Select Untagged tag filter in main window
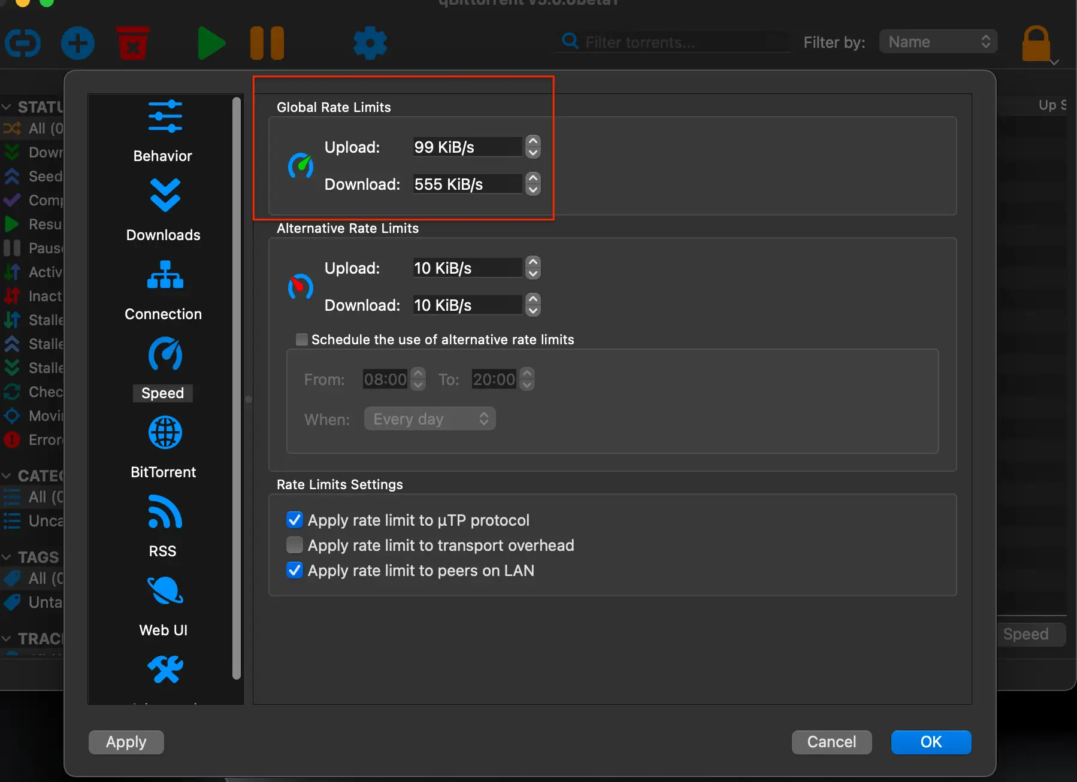The height and width of the screenshot is (782, 1077). [33, 602]
